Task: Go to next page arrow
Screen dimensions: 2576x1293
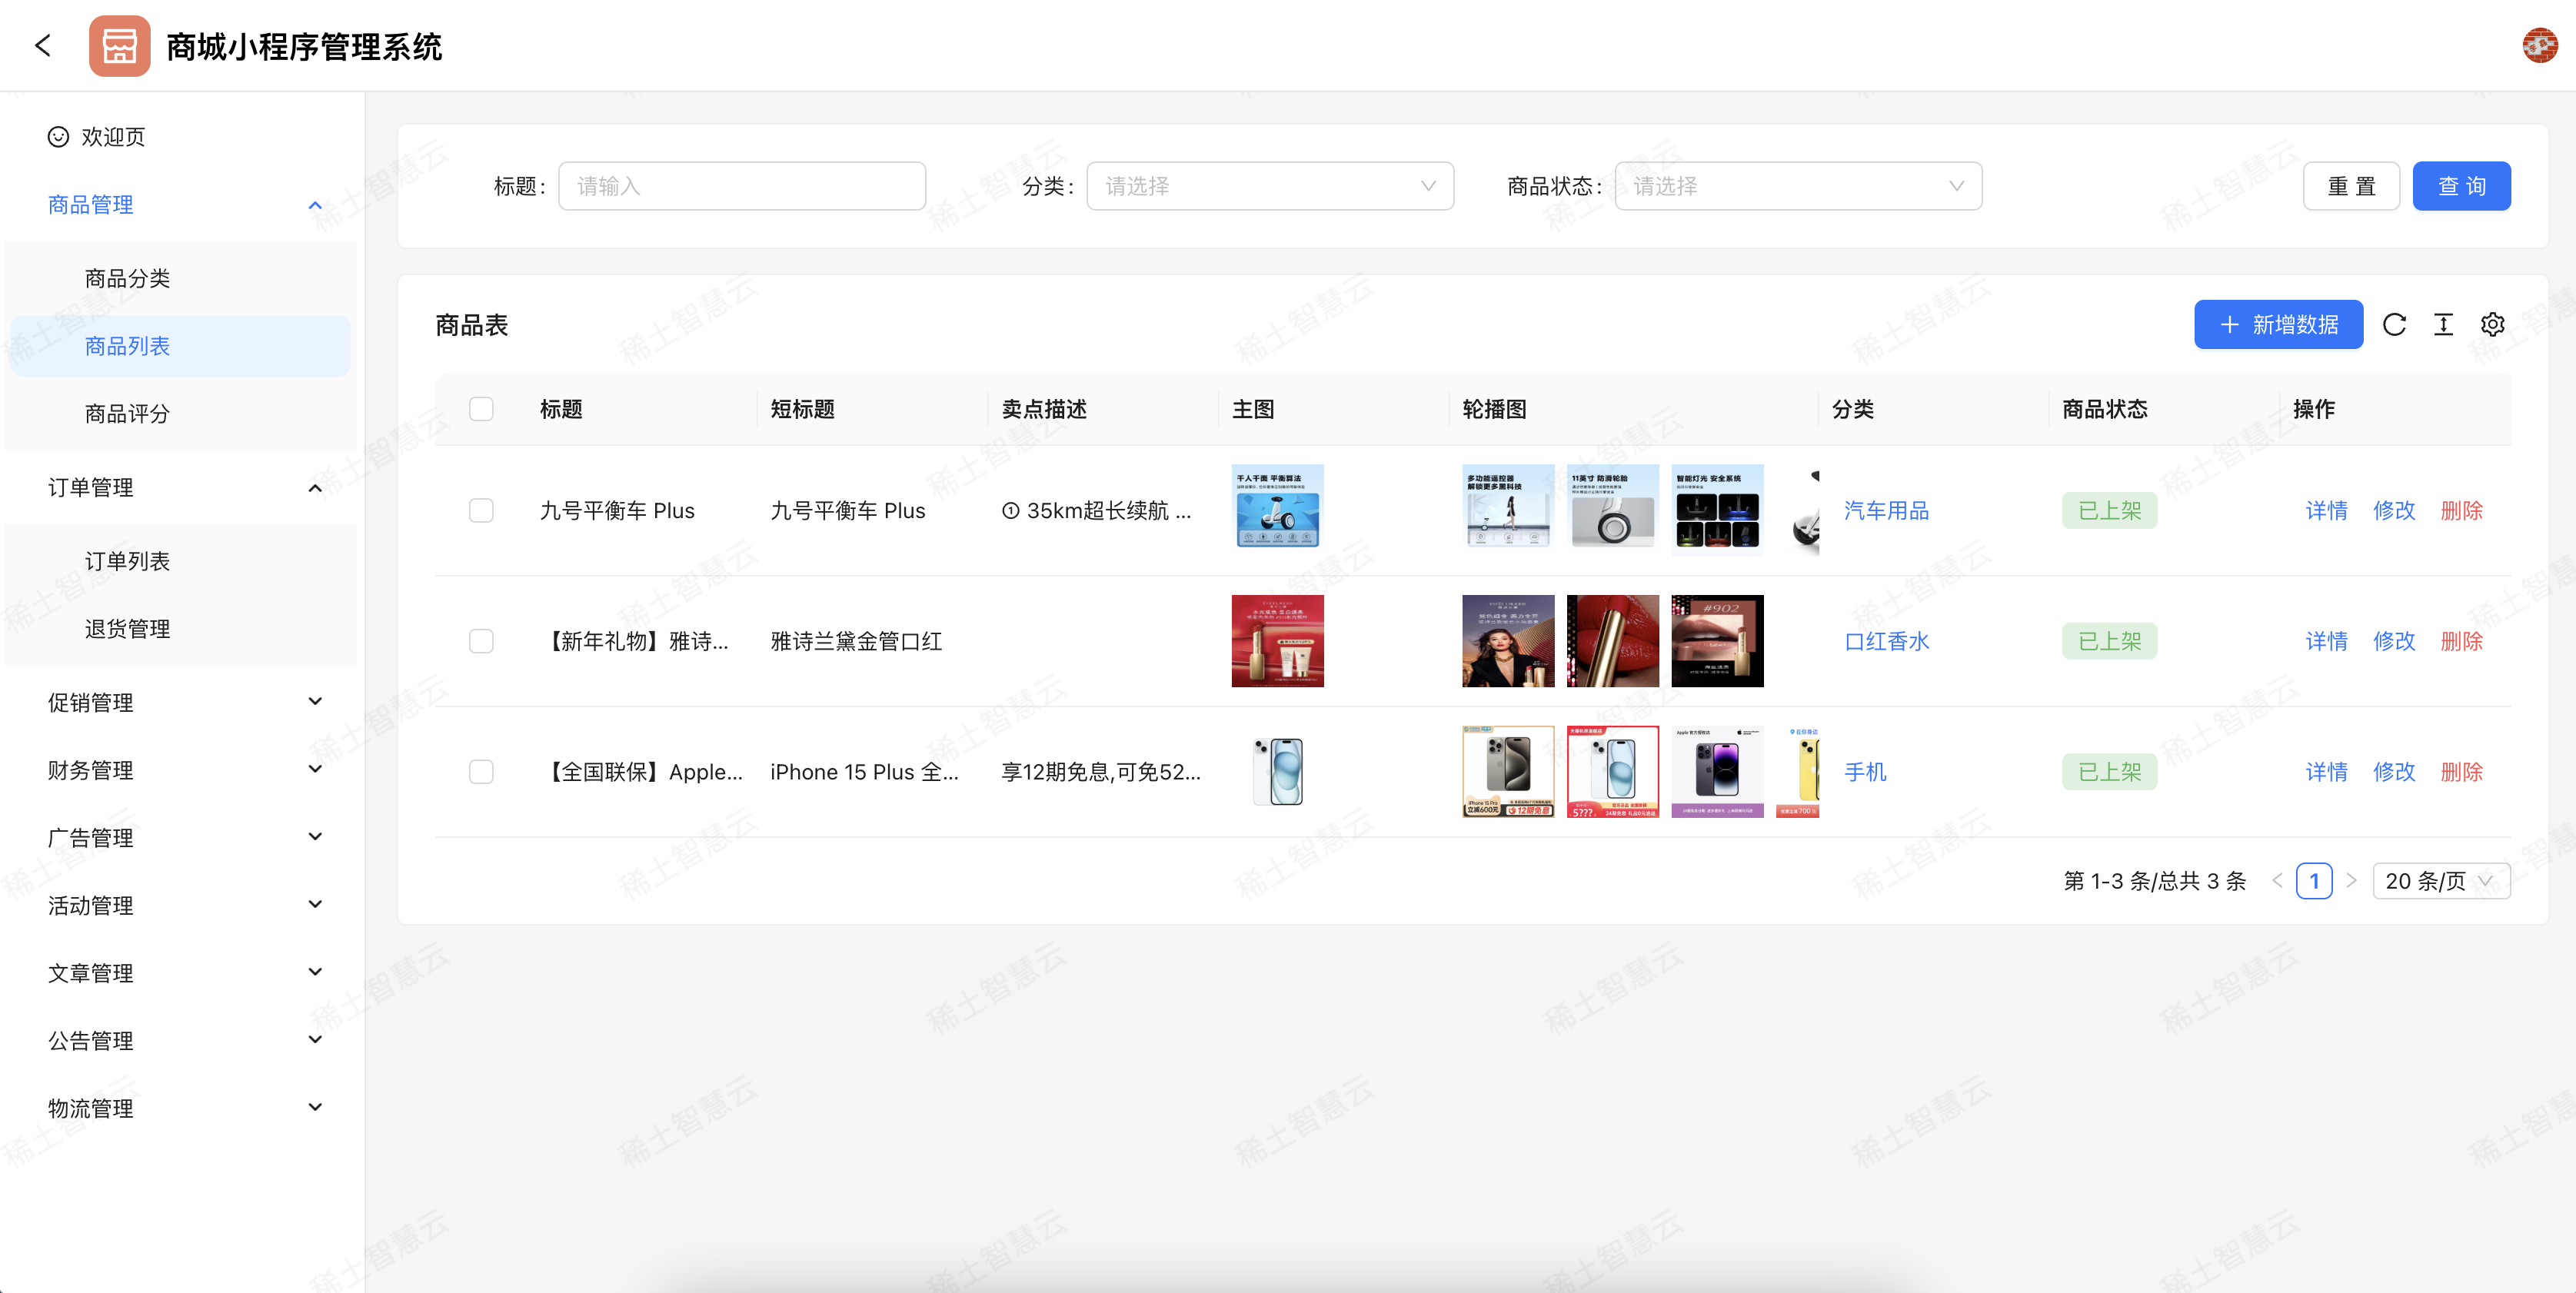Action: click(2351, 881)
